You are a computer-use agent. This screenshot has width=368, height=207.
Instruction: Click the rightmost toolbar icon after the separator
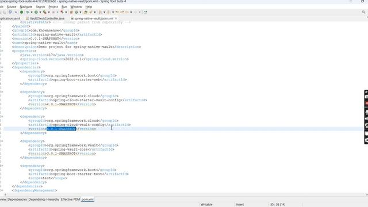pos(145,12)
